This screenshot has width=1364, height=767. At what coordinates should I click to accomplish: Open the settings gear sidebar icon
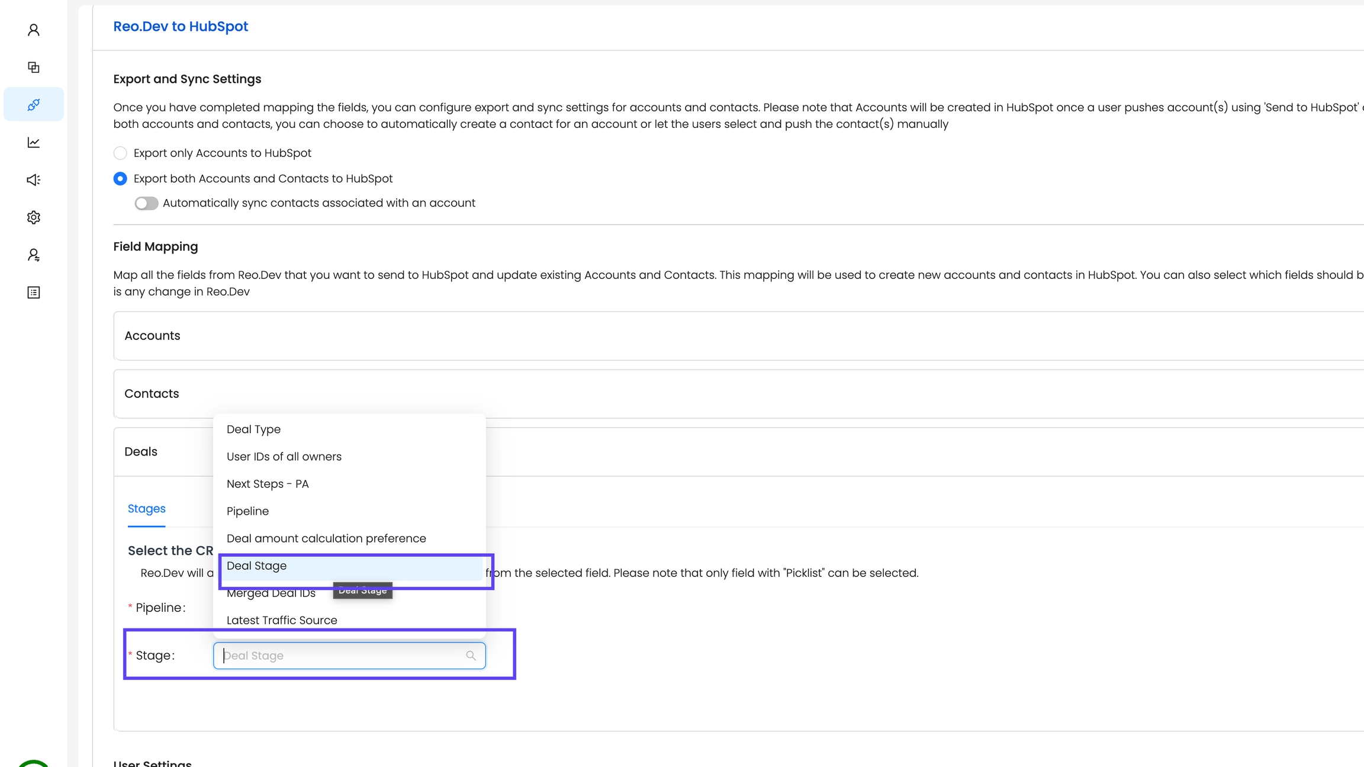[34, 217]
